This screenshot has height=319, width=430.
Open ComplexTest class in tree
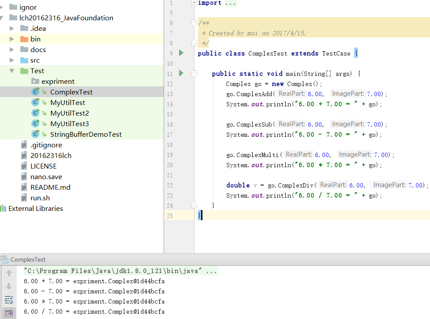click(x=71, y=92)
